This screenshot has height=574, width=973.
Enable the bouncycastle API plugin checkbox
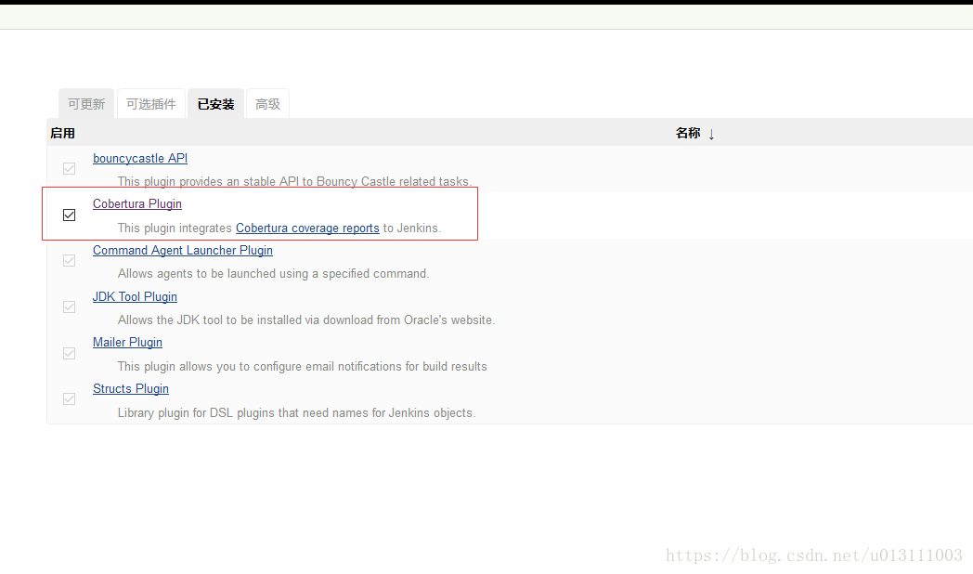click(69, 168)
